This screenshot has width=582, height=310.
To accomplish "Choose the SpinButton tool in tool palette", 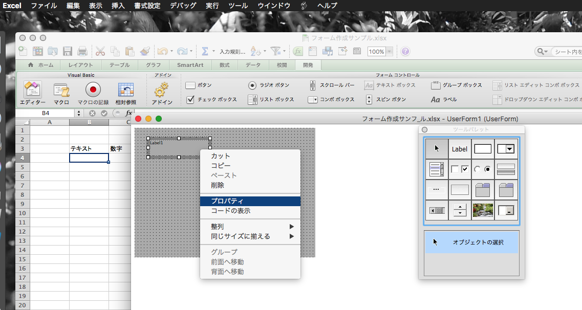I will click(460, 210).
